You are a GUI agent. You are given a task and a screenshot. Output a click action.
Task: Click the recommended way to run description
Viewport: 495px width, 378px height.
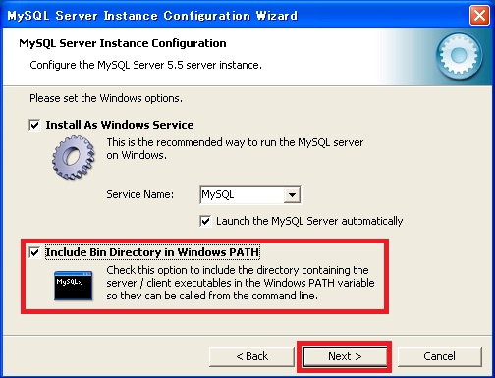[235, 149]
